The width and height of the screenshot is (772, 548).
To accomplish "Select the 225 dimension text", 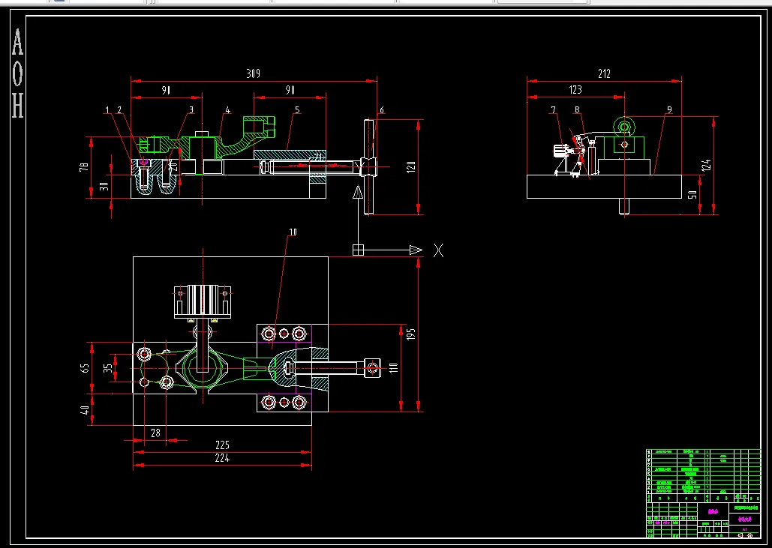I will click(223, 445).
